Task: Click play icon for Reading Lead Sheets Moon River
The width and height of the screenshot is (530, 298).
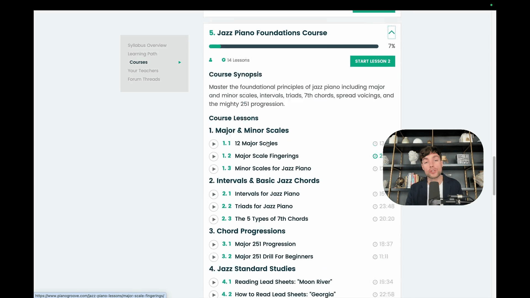Action: pyautogui.click(x=213, y=282)
